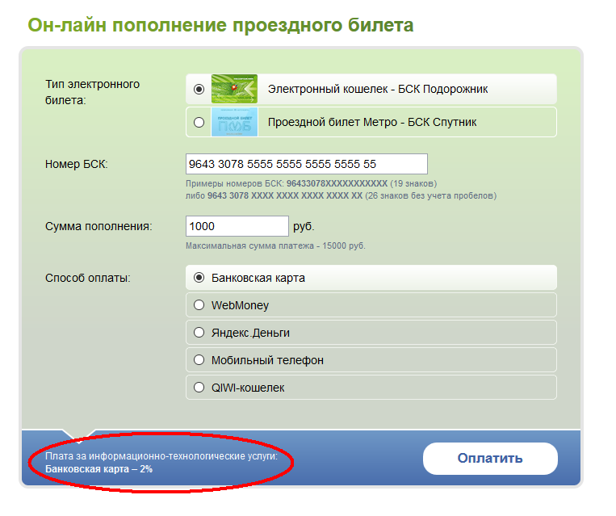Screen dimensions: 616x516
Task: Focus the Сумма пополнения amount field
Action: pyautogui.click(x=237, y=226)
